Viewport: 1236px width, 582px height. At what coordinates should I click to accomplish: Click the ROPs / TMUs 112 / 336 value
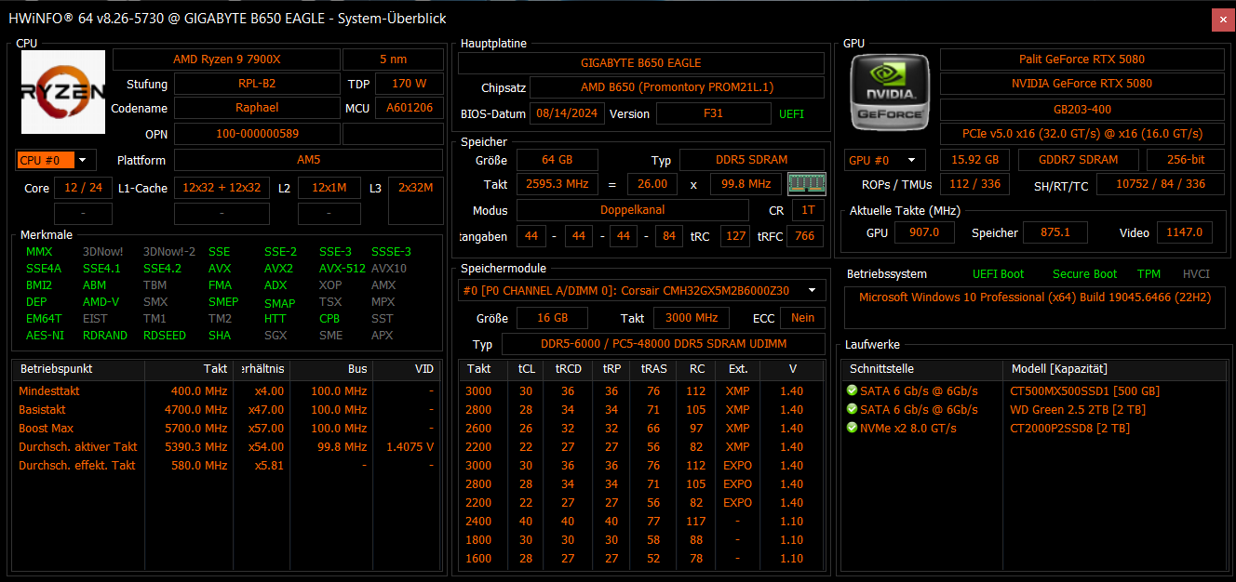click(975, 184)
